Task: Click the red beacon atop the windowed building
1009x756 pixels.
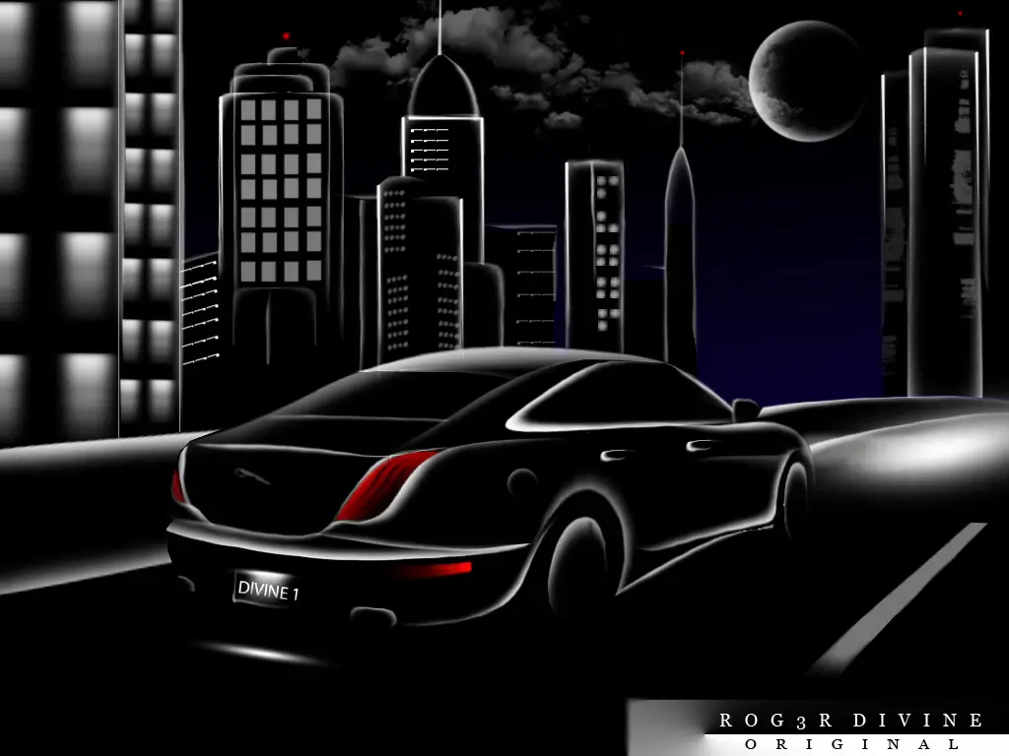Action: [286, 36]
